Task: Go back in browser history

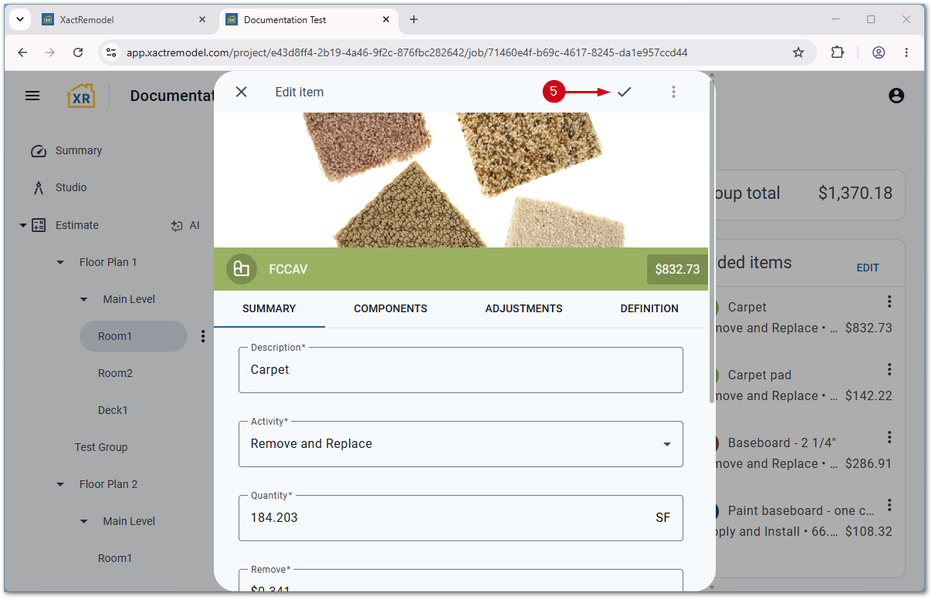Action: click(22, 52)
